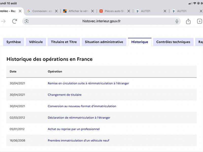Close the first AUTO1 tab
203x152 pixels.
165,11
